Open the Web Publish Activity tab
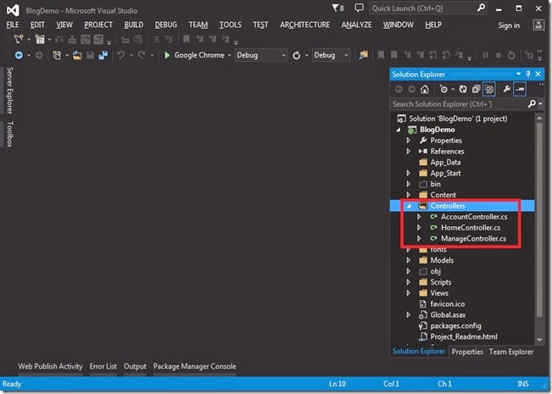Viewport: 552px width, 394px height. click(x=50, y=366)
